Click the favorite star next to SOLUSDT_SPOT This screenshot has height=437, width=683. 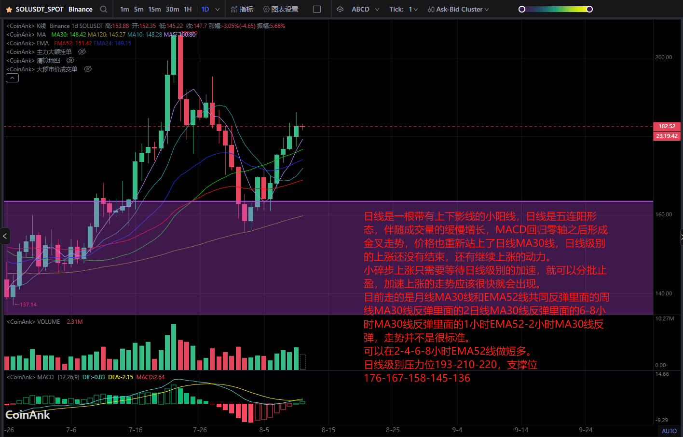[x=9, y=10]
